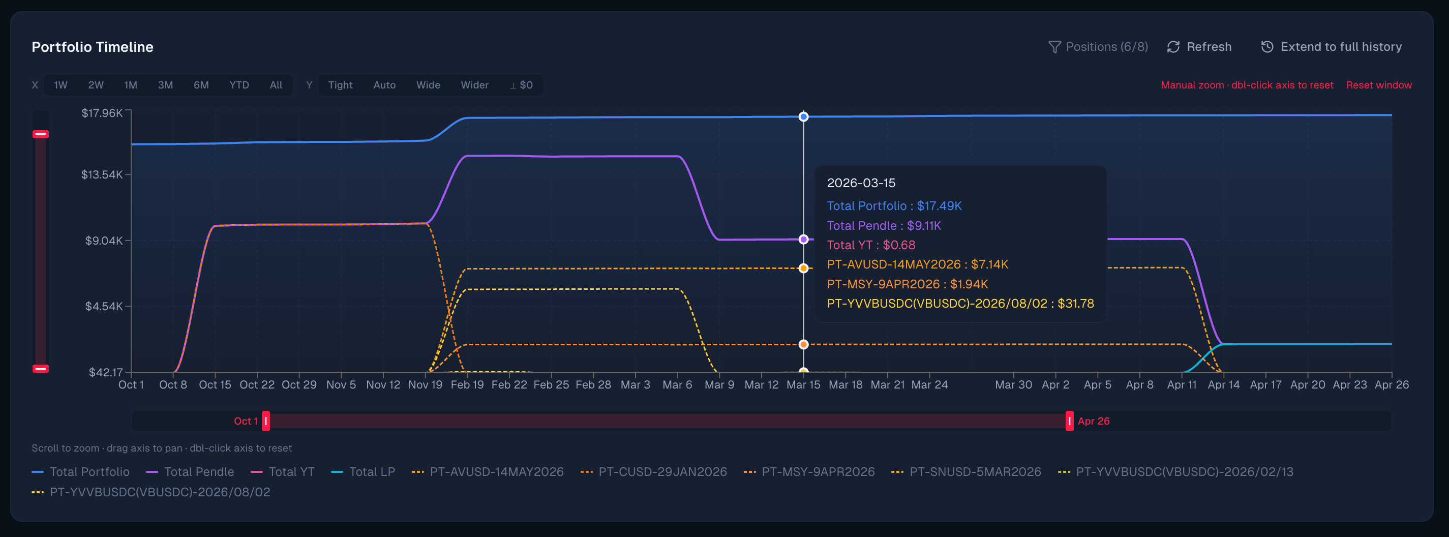Click the Refresh circular arrows icon

pyautogui.click(x=1173, y=47)
